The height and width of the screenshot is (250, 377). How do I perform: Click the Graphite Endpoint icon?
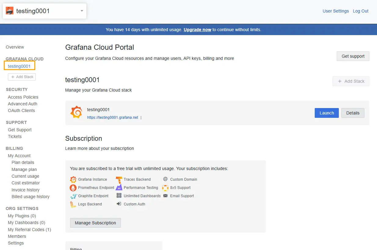click(x=73, y=196)
